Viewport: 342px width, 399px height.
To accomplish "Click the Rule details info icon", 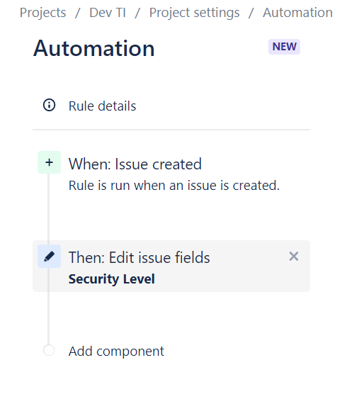I will pos(49,105).
